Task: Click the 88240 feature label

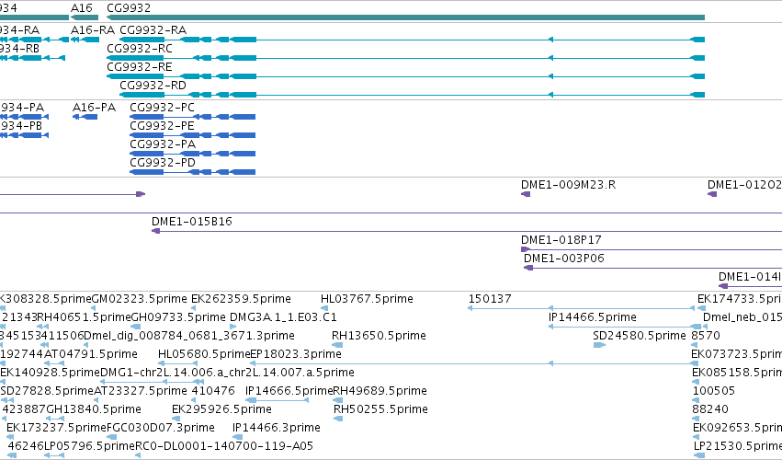Action: pyautogui.click(x=710, y=409)
